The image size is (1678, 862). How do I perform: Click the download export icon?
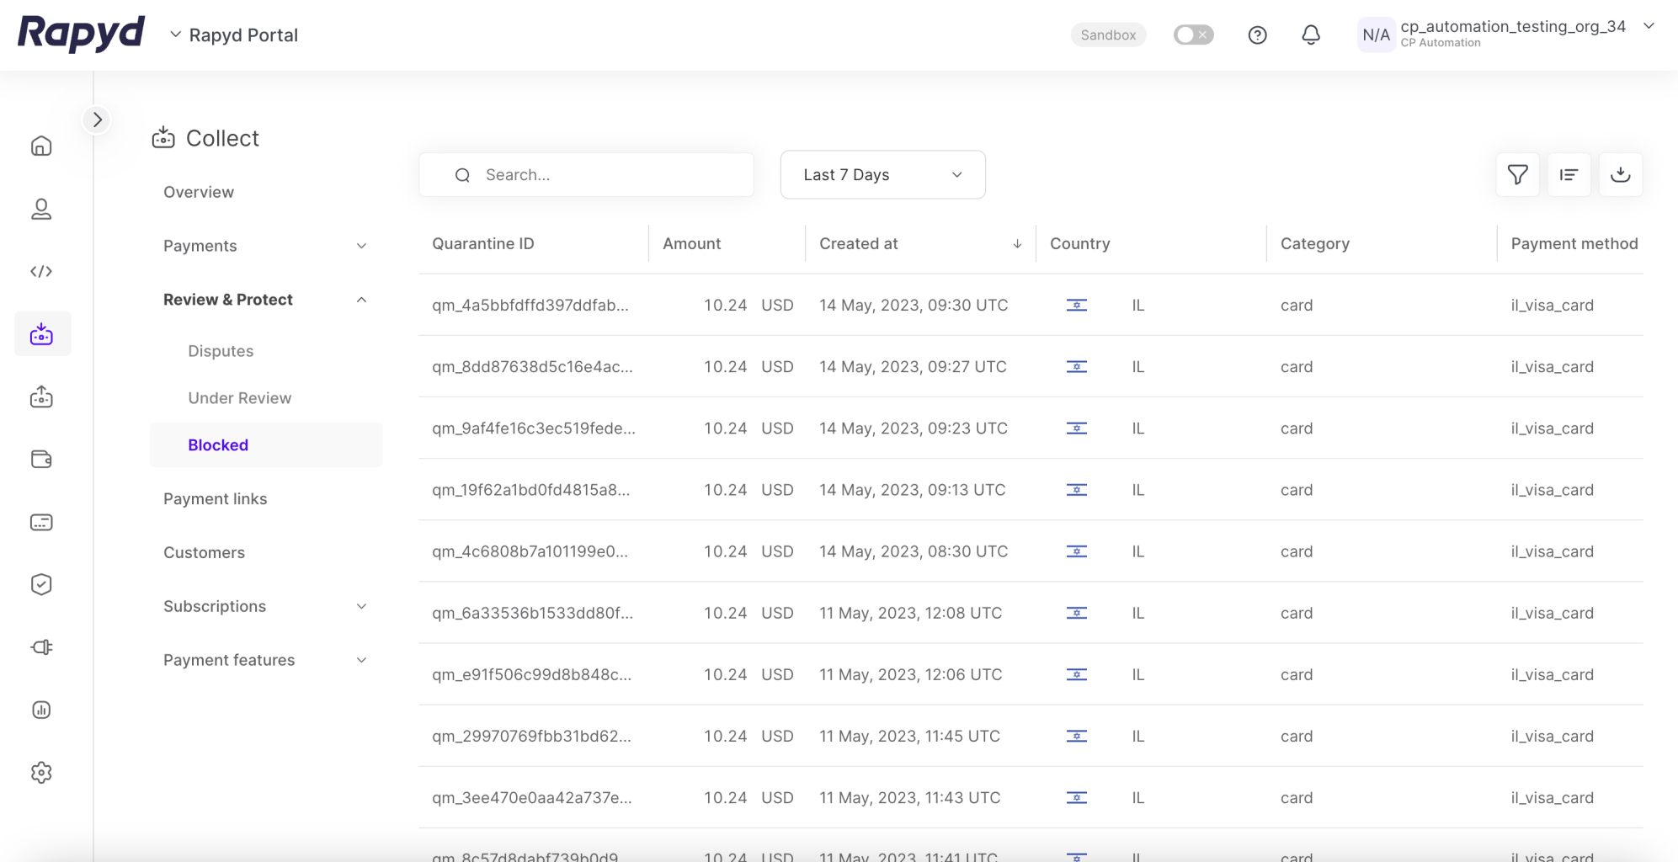coord(1620,175)
